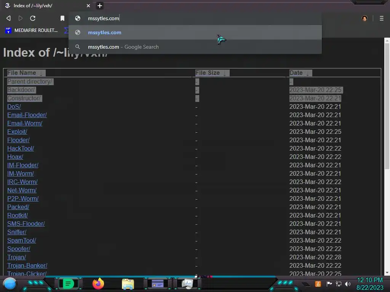The width and height of the screenshot is (390, 292).
Task: Click the orange tray application icon
Action: point(318,284)
